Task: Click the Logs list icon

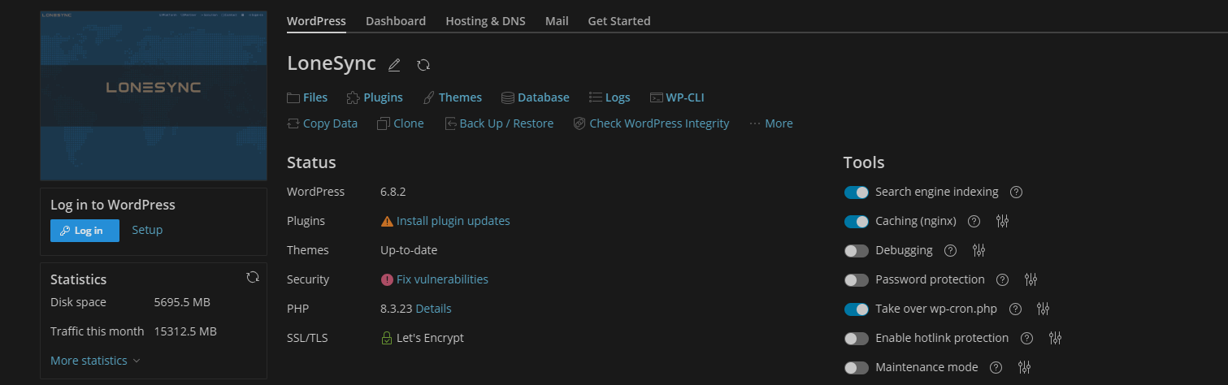Action: click(x=596, y=97)
